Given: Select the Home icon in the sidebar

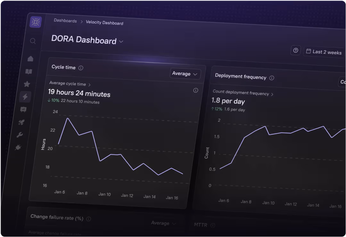Looking at the screenshot, I should [x=30, y=58].
